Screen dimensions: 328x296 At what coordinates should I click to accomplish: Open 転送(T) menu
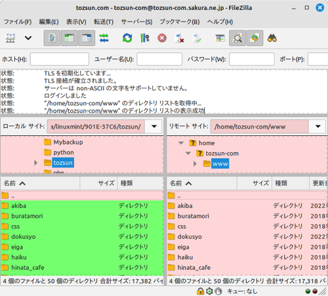point(104,22)
